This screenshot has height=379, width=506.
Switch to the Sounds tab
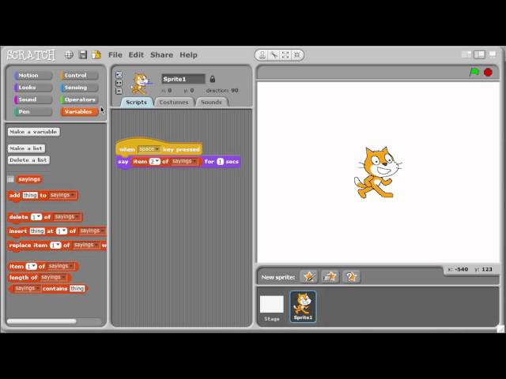[211, 102]
